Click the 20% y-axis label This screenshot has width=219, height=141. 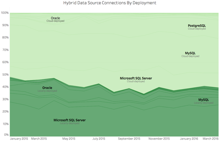coord(6,112)
